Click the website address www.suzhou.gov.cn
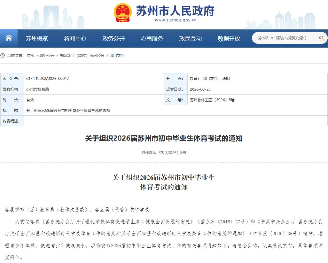This screenshot has width=328, height=263. [x=177, y=20]
